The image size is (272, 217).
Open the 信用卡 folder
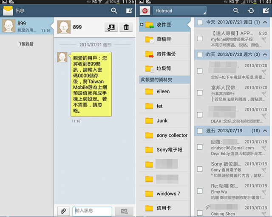tap(164, 208)
